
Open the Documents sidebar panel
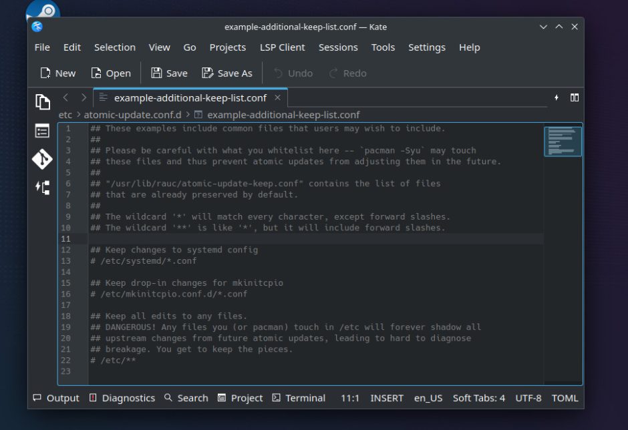43,101
